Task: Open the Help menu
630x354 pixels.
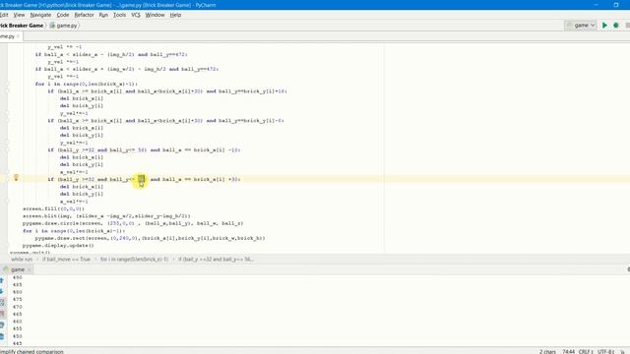Action: click(x=175, y=15)
